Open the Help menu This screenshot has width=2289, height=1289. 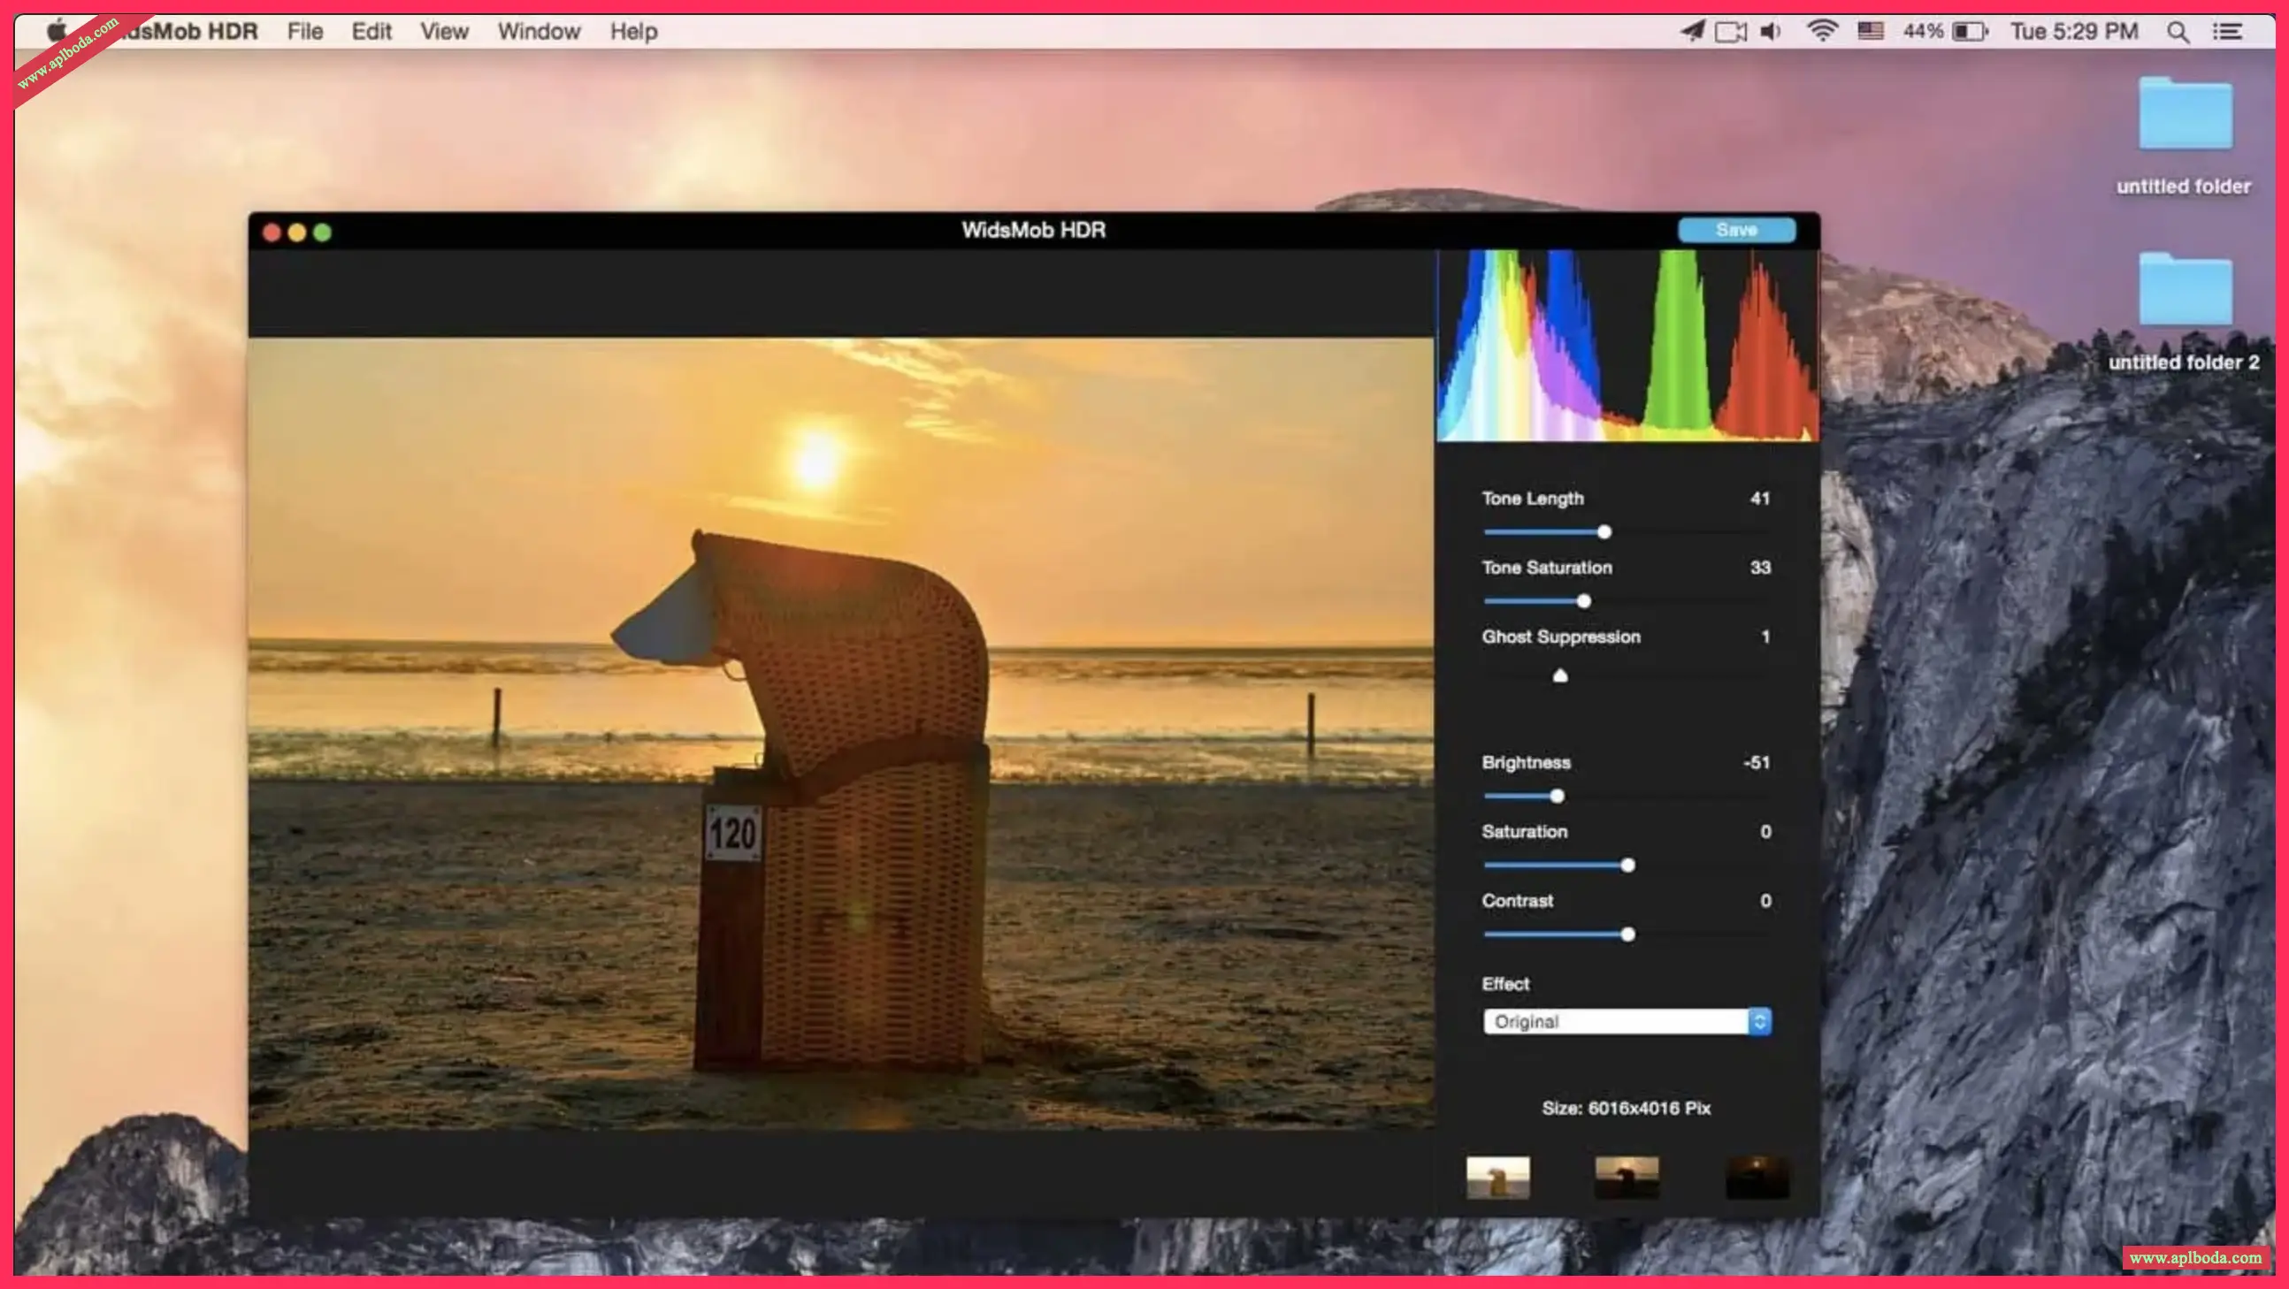(633, 32)
